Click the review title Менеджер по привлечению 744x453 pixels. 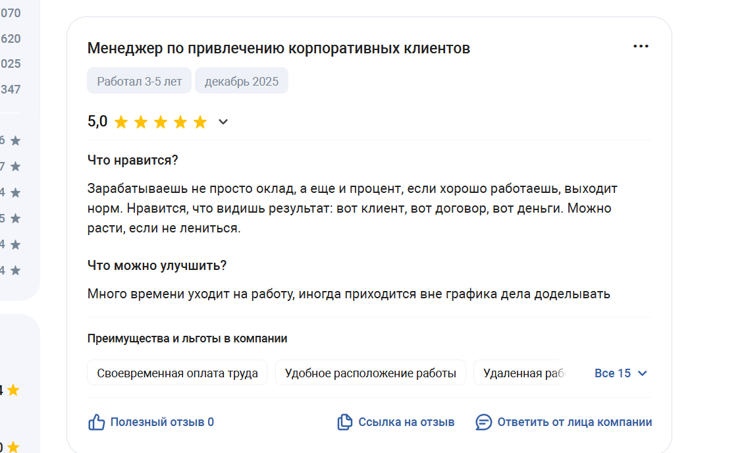click(279, 48)
